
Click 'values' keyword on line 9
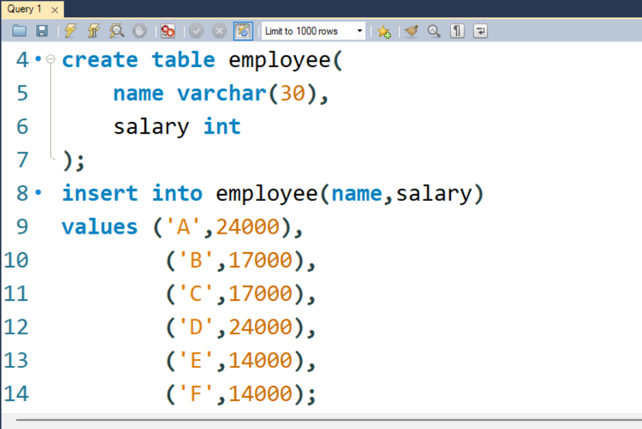[99, 227]
